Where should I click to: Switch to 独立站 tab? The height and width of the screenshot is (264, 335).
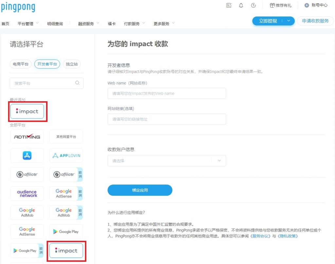tap(72, 64)
